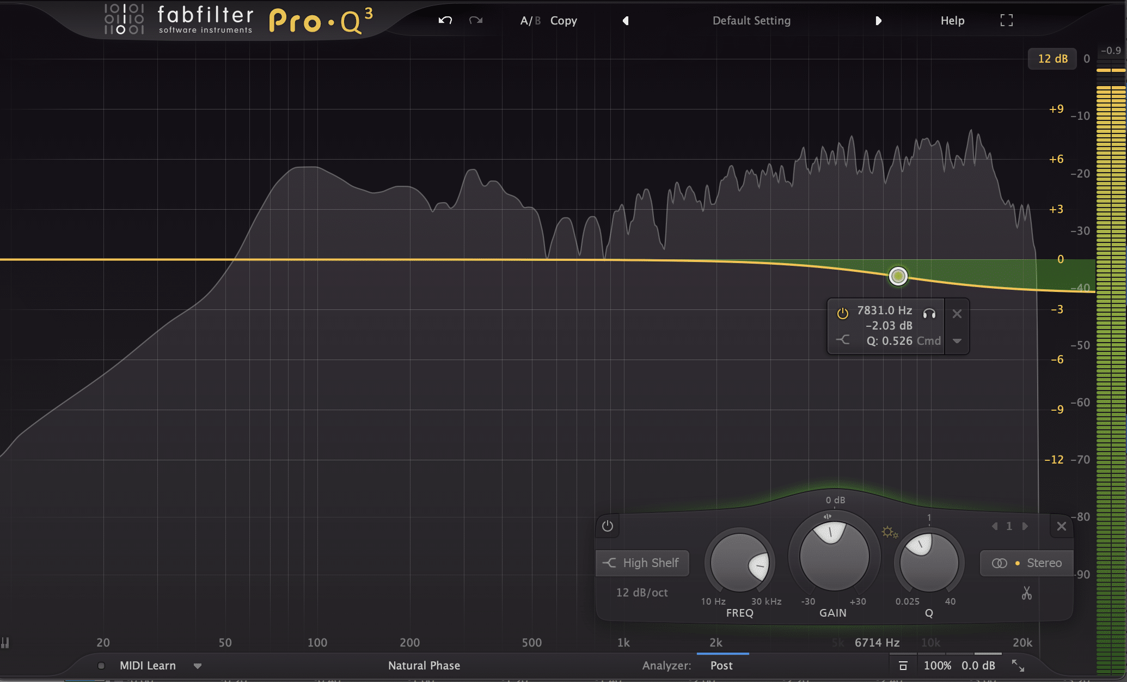Click the 6714 Hz frequency readout
1127x682 pixels.
[877, 643]
